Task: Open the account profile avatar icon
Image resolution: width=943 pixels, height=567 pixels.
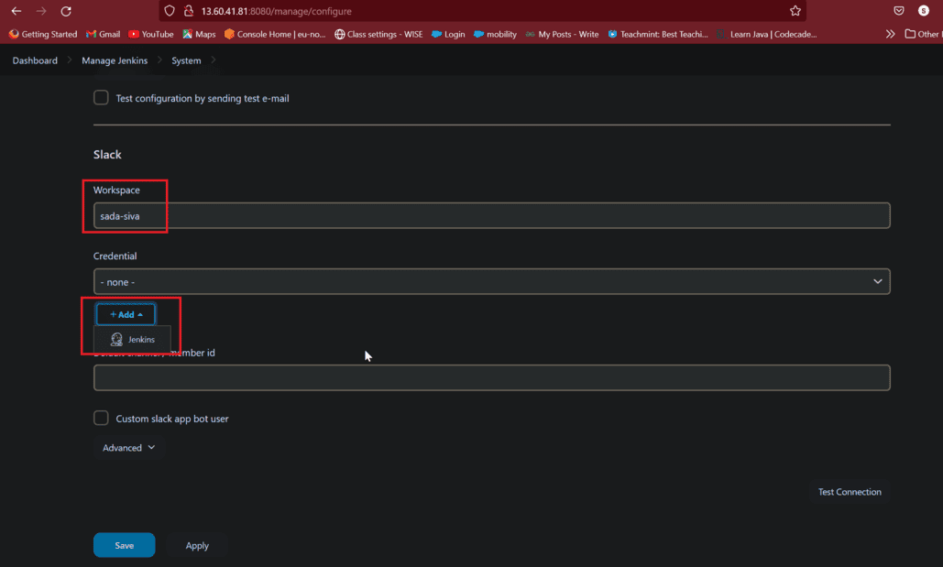Action: pyautogui.click(x=924, y=11)
